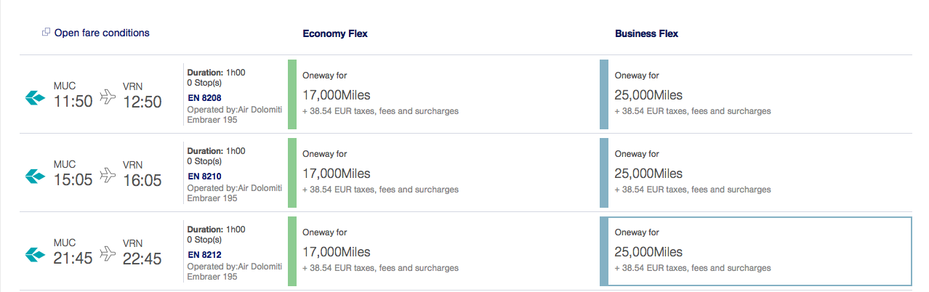
Task: Click green Economy bar on EN 8208 row
Action: 292,94
